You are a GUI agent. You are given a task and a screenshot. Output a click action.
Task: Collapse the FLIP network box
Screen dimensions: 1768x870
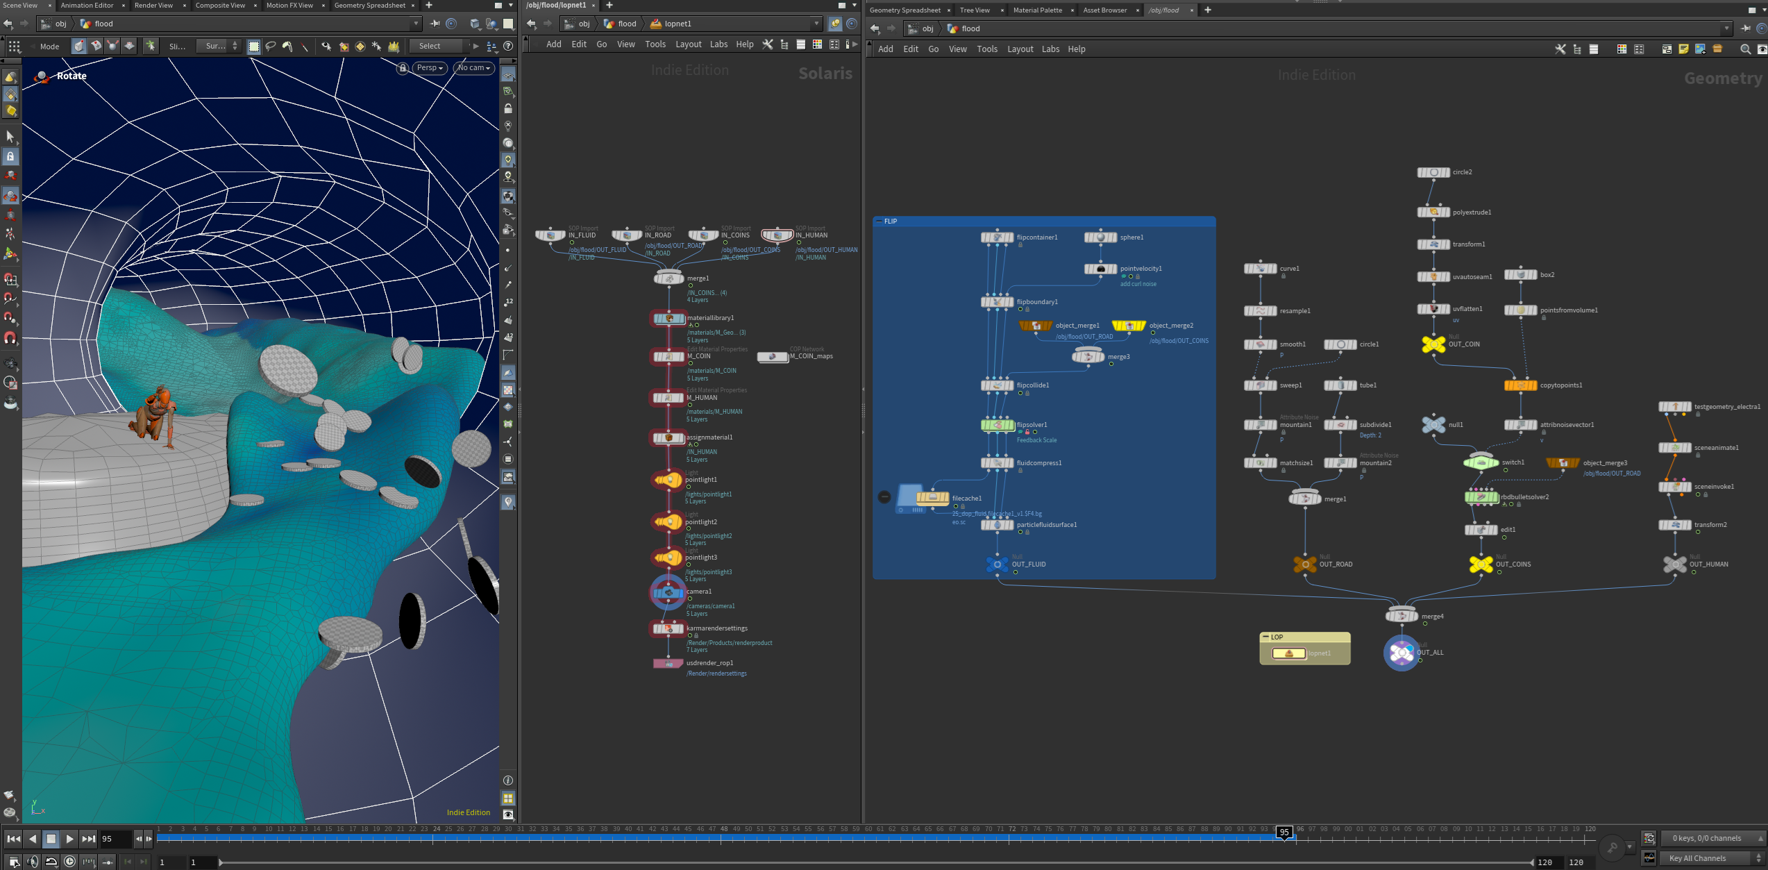(x=879, y=221)
